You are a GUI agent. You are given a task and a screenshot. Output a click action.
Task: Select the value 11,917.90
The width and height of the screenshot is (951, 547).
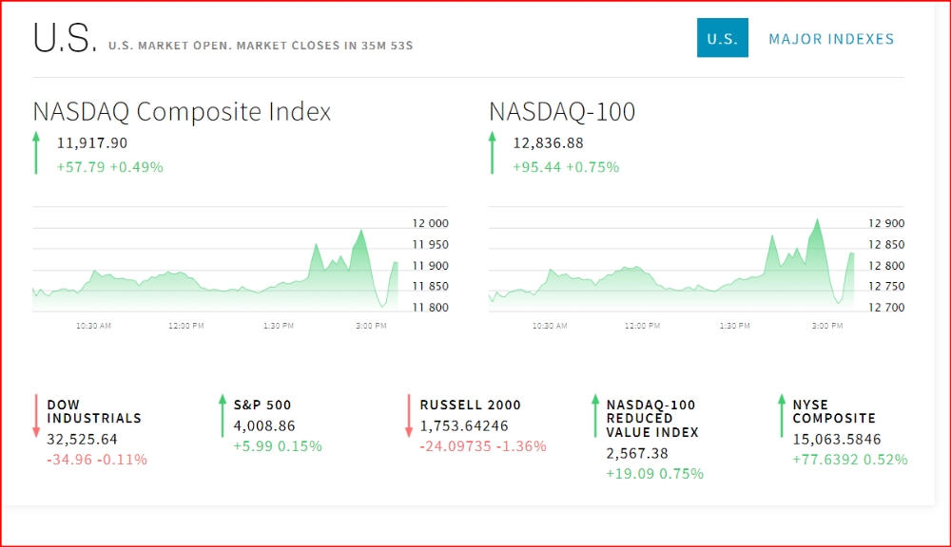tap(92, 143)
